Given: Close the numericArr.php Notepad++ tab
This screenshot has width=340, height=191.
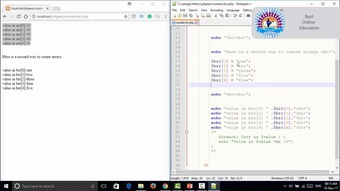Looking at the screenshot, I should [196, 22].
